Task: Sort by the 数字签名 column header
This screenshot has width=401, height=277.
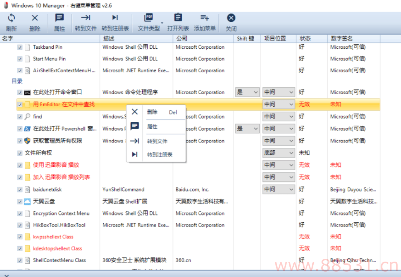Action: tap(354, 38)
